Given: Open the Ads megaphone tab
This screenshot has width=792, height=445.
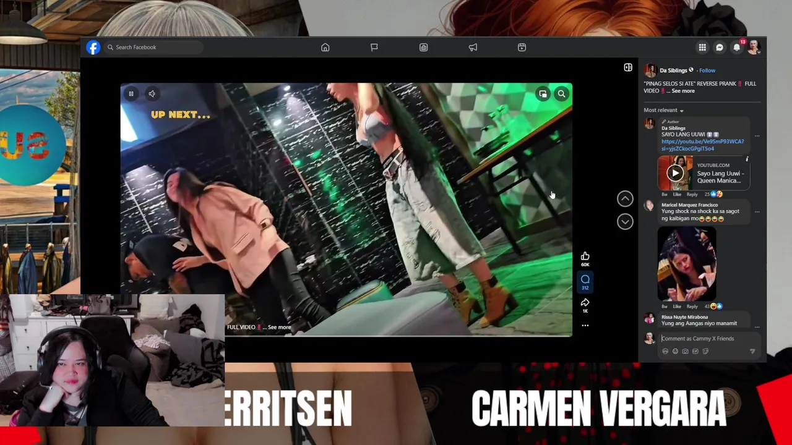Looking at the screenshot, I should tap(473, 48).
